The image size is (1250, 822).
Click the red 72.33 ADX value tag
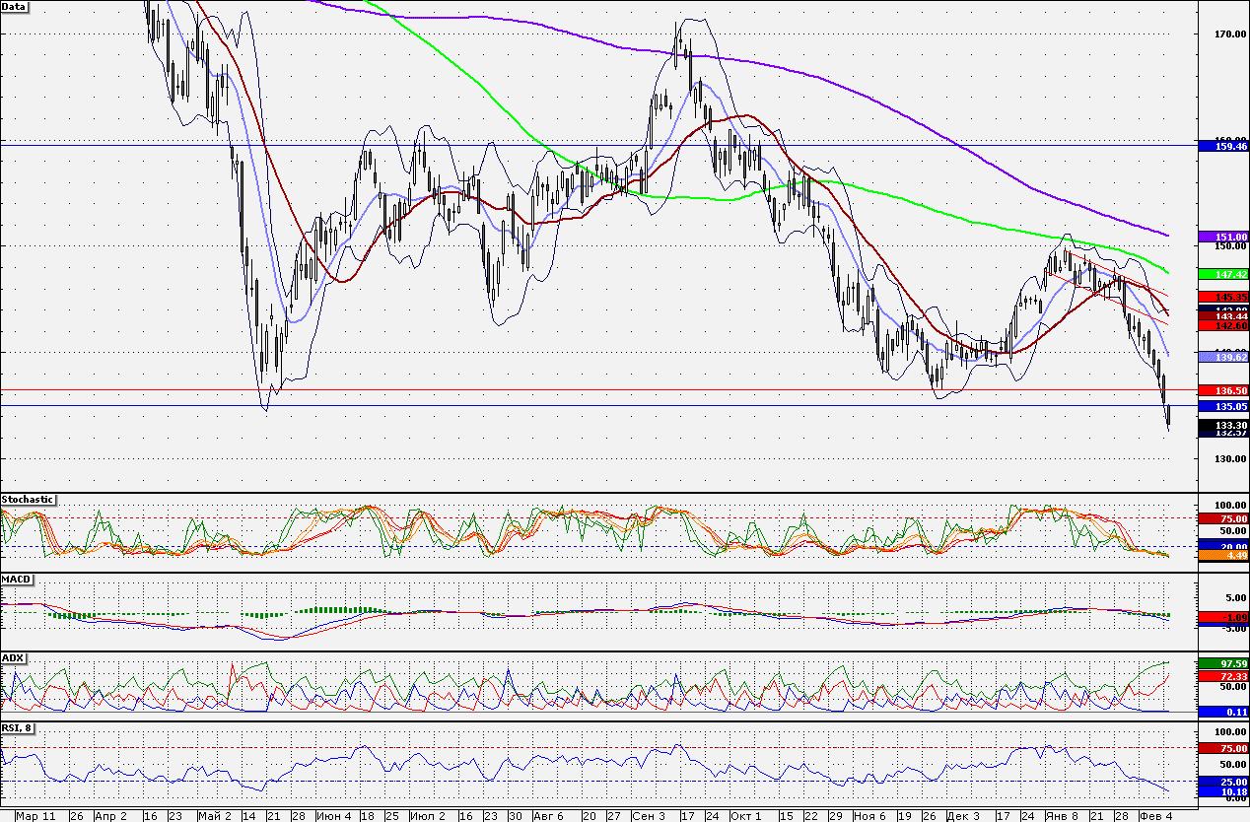pos(1223,677)
